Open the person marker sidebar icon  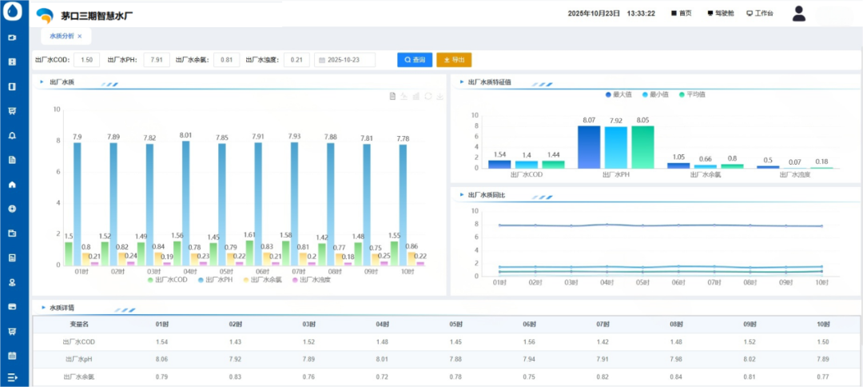point(12,282)
